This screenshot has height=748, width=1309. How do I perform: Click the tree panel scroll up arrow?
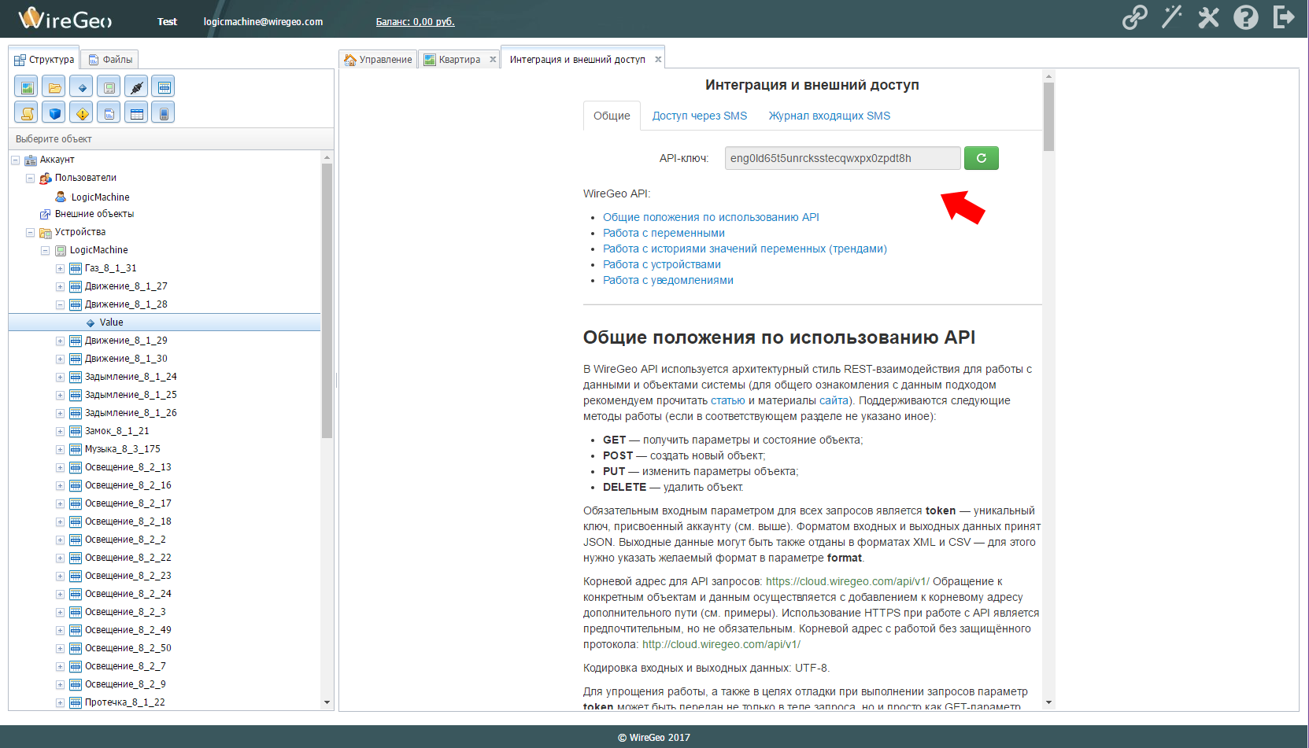tap(327, 157)
